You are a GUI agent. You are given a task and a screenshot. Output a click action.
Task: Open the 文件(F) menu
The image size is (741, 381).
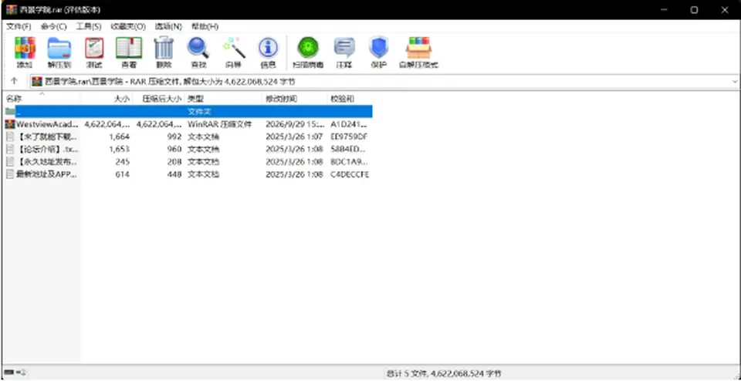(x=19, y=26)
